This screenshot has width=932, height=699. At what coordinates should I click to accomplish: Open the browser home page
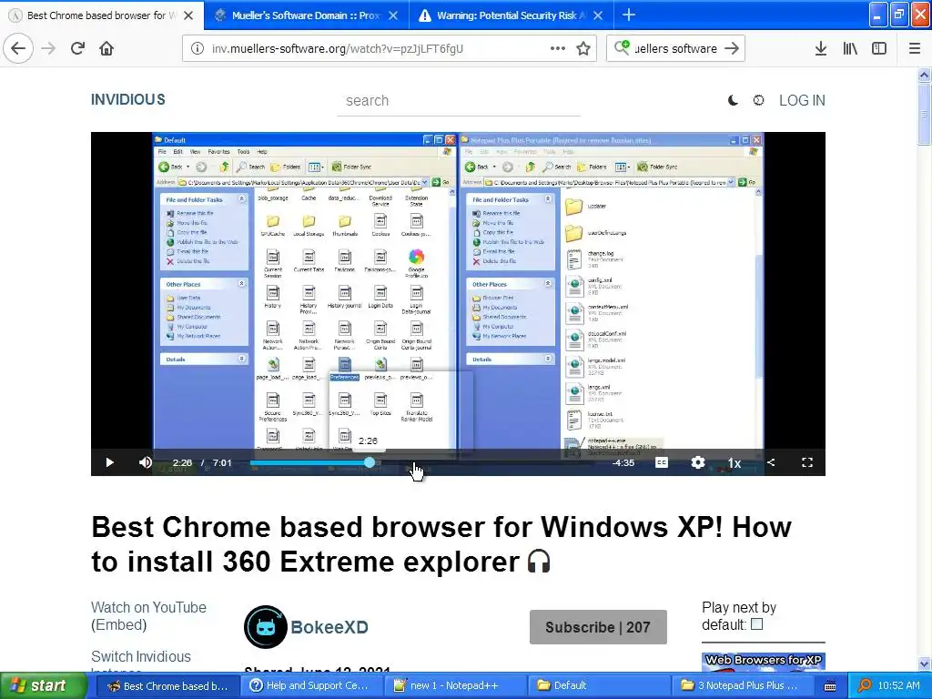tap(106, 48)
